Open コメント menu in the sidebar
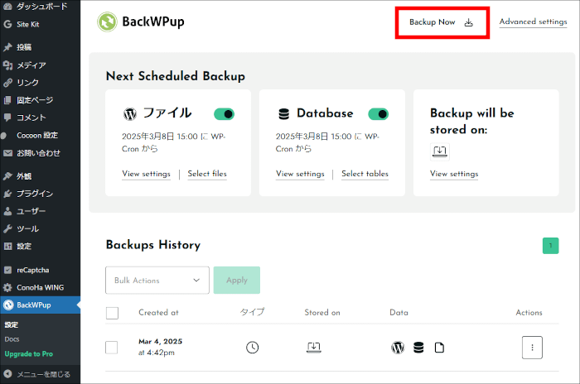 click(x=40, y=118)
